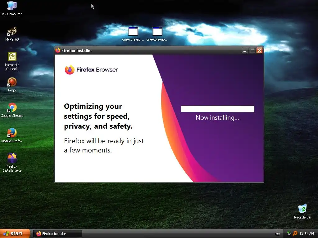Click the Safely Remove Hardware tray icon
318x238 pixels.
coord(289,233)
